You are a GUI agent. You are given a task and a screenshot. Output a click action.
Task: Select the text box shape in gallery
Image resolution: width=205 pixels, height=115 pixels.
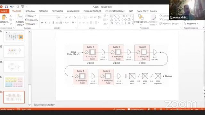(x=112, y=16)
